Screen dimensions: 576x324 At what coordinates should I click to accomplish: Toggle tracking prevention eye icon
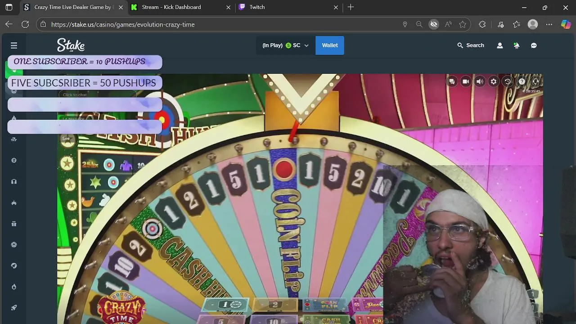pos(434,24)
